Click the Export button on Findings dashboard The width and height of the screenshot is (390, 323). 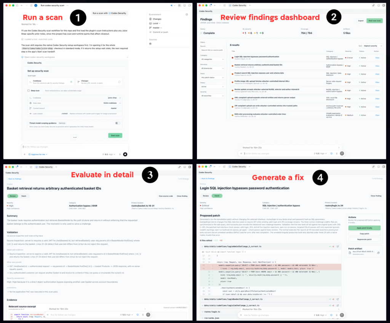(361, 21)
